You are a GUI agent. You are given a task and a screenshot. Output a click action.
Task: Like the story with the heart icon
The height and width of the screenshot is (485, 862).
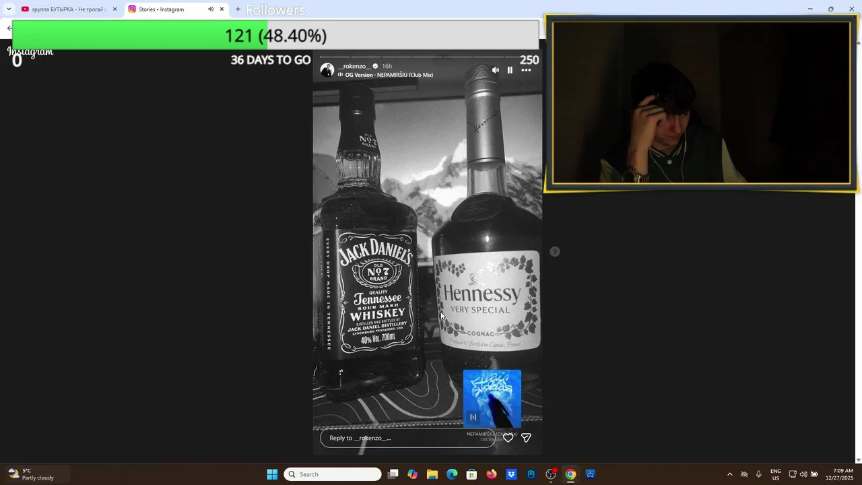pos(508,438)
